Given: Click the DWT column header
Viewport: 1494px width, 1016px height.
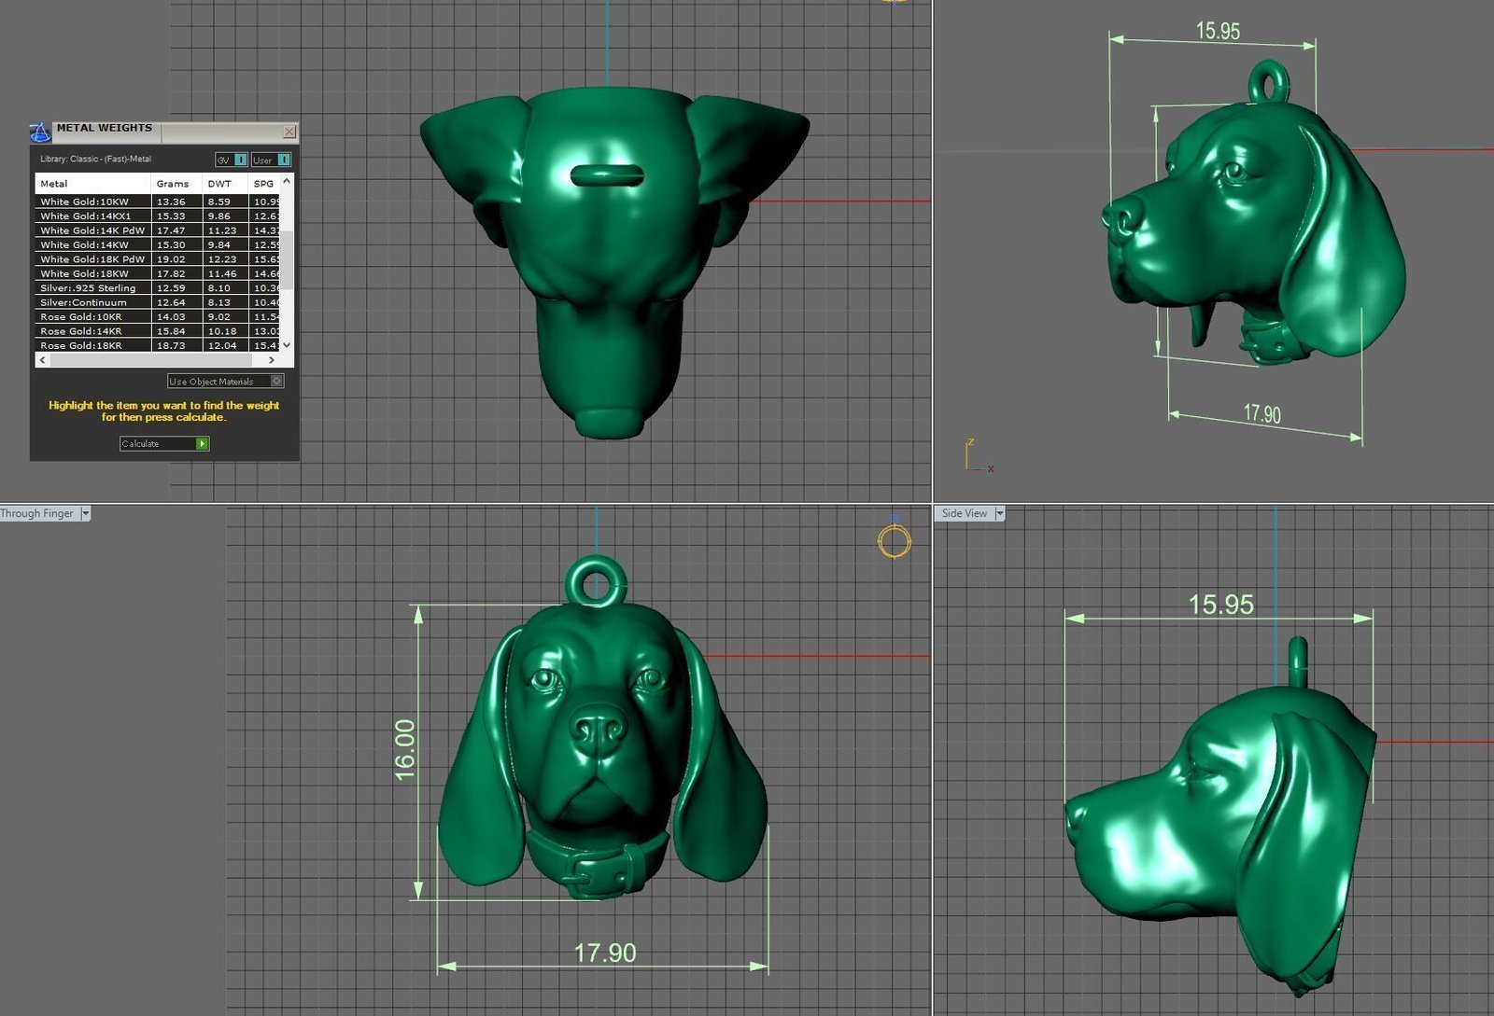Looking at the screenshot, I should click(x=219, y=184).
